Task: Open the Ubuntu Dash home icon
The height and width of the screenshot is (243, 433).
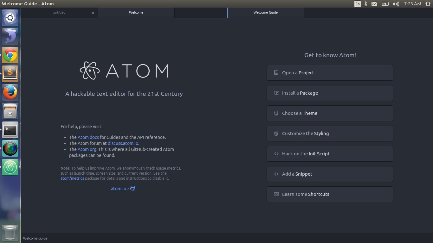Action: tap(10, 18)
